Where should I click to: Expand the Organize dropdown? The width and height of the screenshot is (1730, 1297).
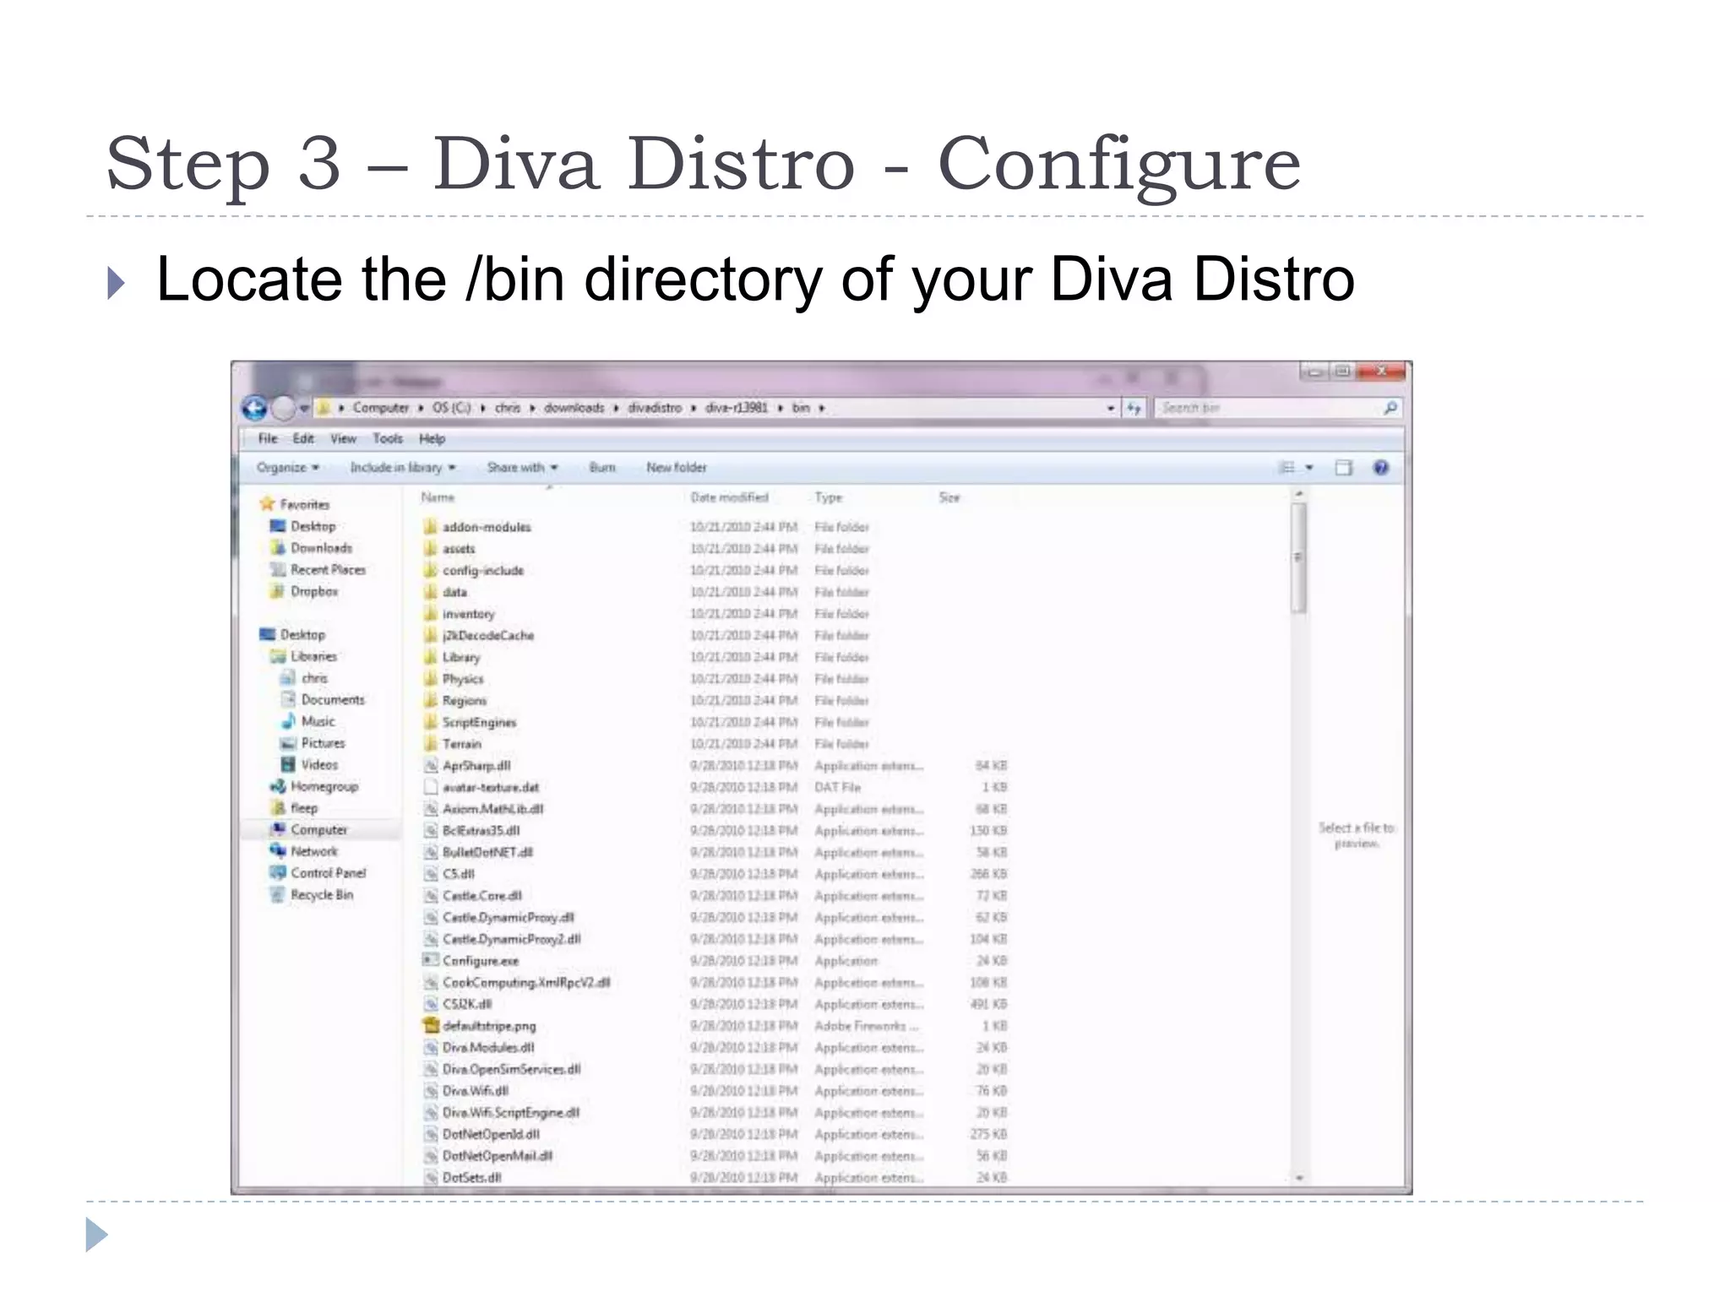click(x=288, y=467)
